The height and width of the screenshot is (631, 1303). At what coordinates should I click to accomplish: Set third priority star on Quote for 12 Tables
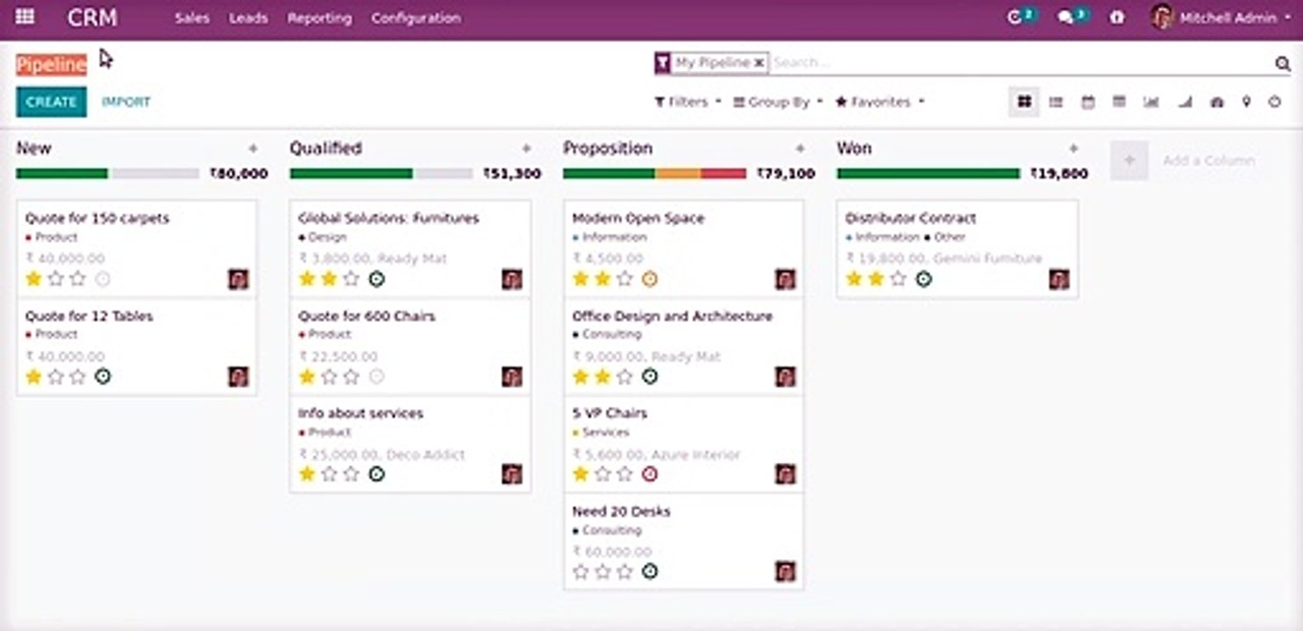78,377
